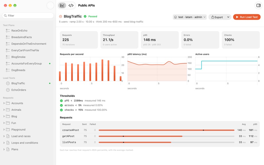This screenshot has height=165, width=264.
Task: Click the Fun folder icon
Action: tap(8, 123)
